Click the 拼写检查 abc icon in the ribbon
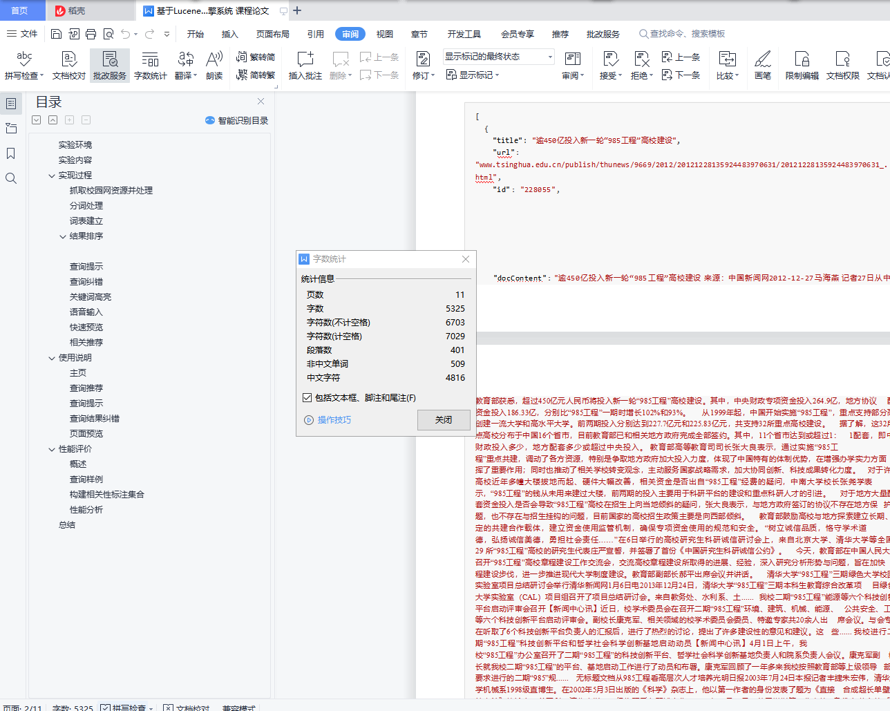 tap(24, 59)
